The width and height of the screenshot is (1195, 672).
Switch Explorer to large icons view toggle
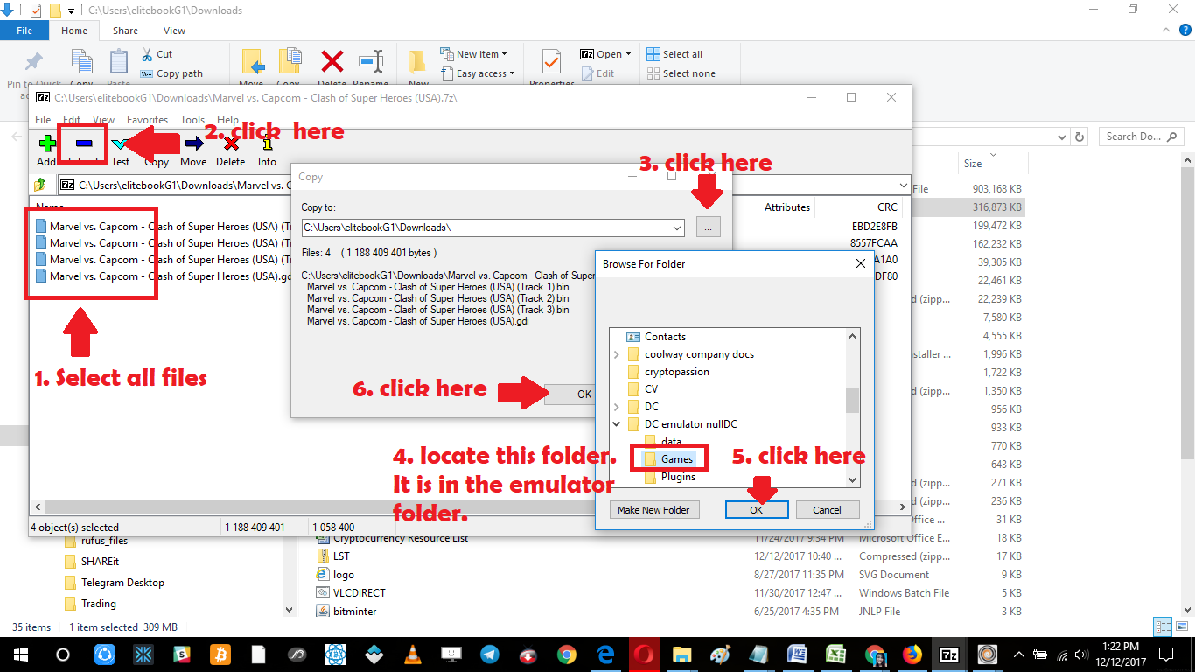(1181, 626)
